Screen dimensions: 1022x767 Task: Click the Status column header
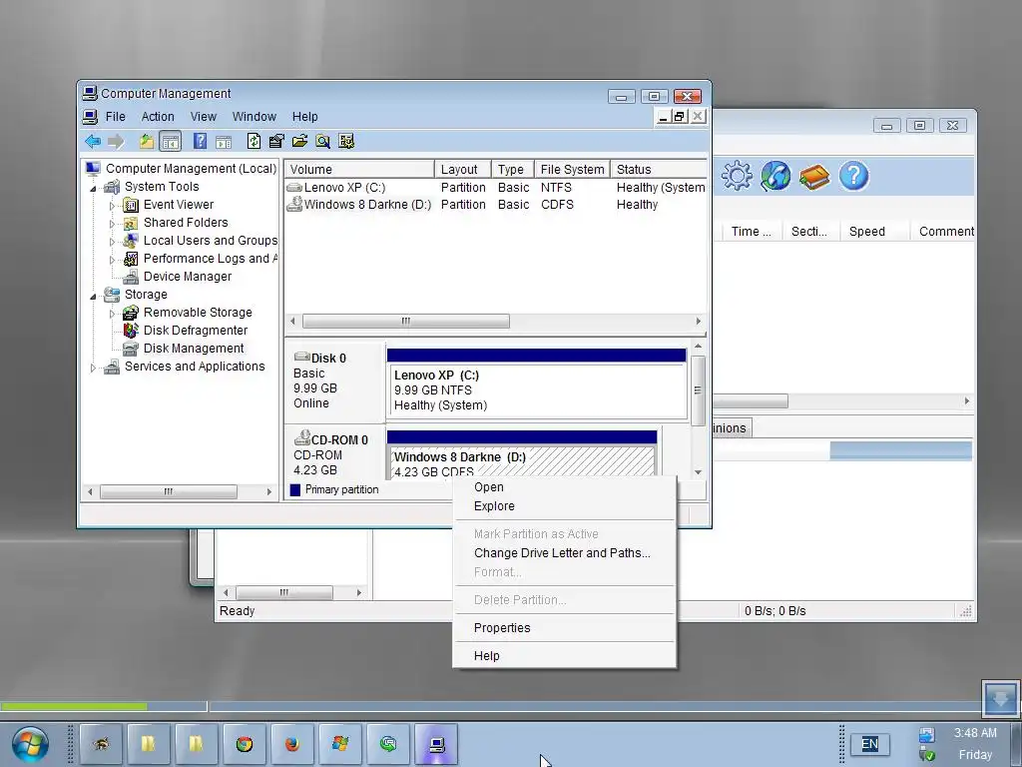pyautogui.click(x=659, y=169)
